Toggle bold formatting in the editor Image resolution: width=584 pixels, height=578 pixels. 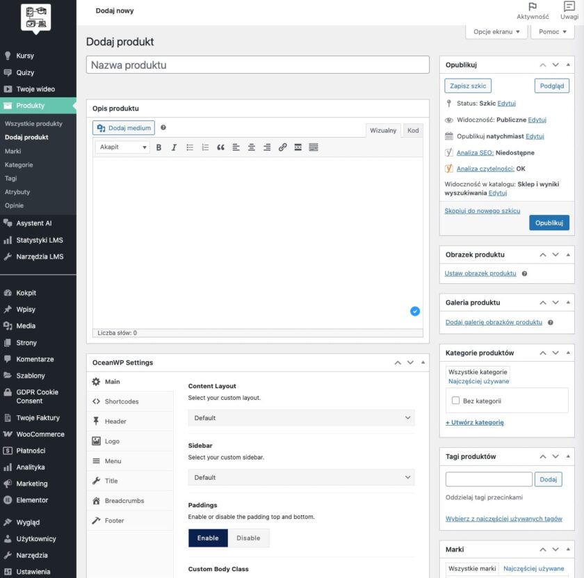coord(159,147)
